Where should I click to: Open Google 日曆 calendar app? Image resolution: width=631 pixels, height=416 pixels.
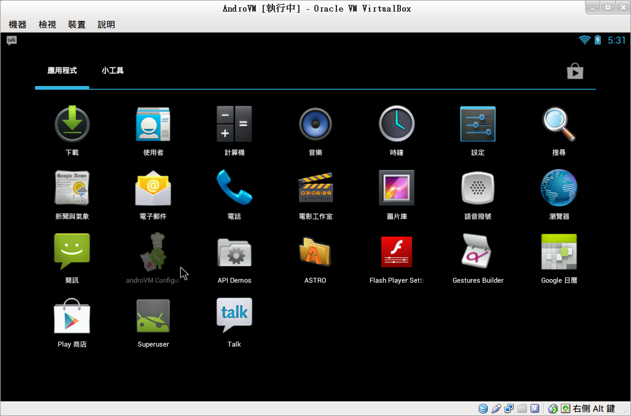click(559, 259)
